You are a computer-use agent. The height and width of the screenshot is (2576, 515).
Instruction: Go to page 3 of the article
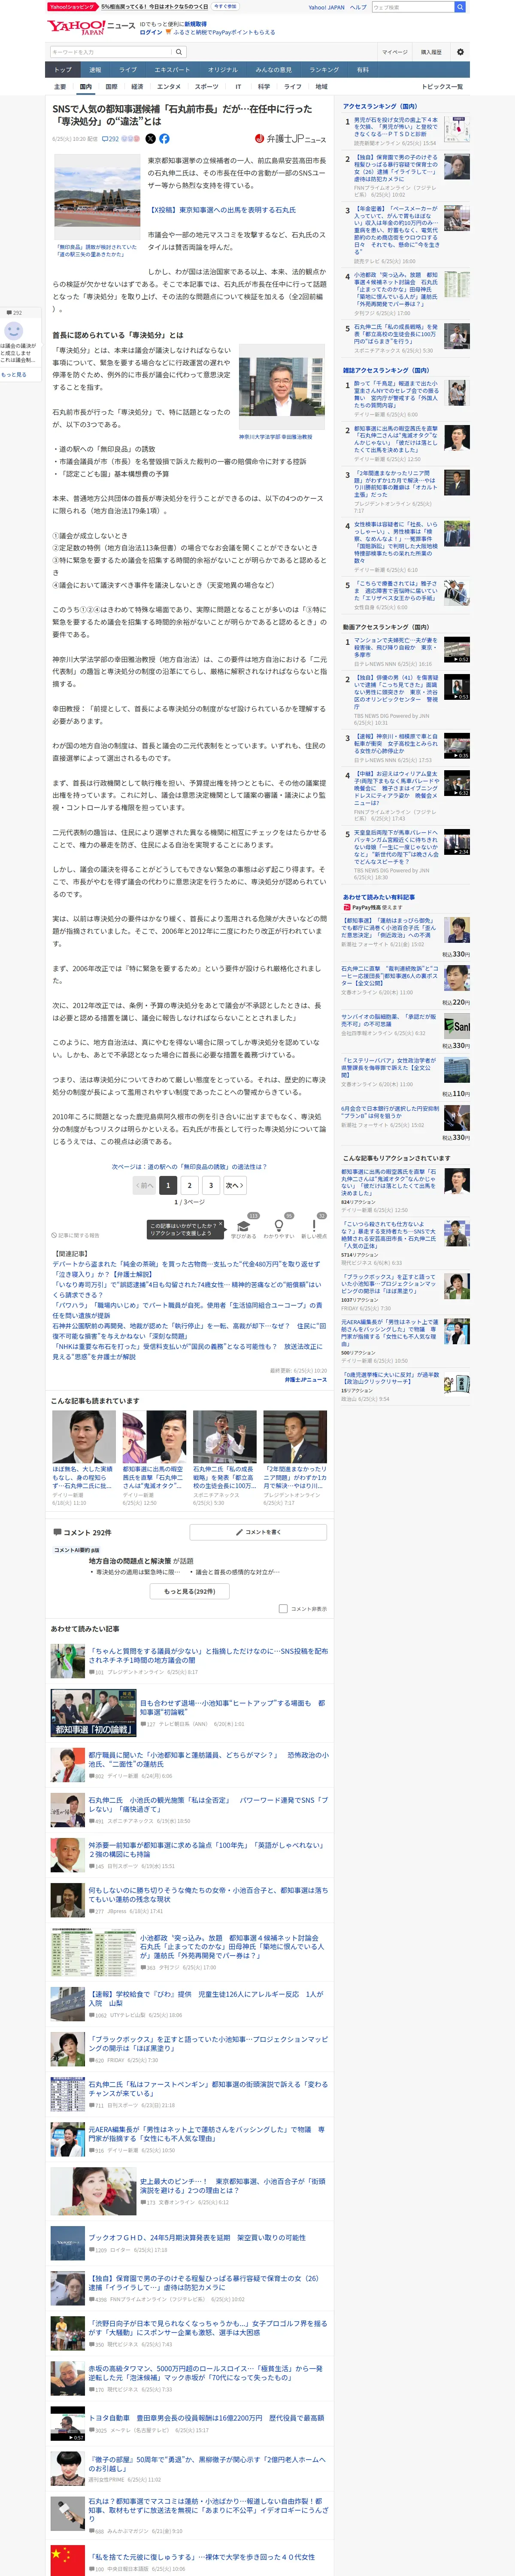211,1185
